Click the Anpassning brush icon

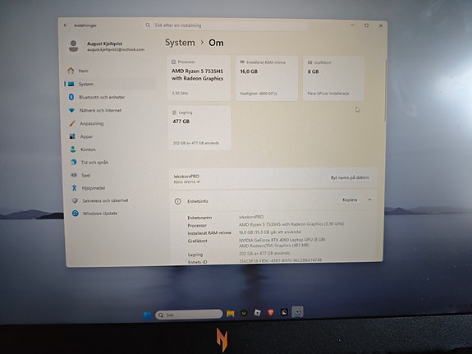coord(72,123)
